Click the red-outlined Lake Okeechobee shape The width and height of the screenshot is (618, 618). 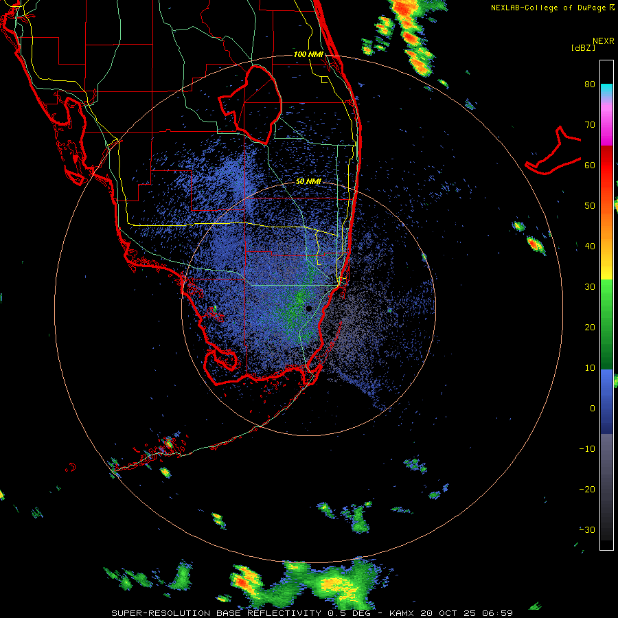coord(250,104)
